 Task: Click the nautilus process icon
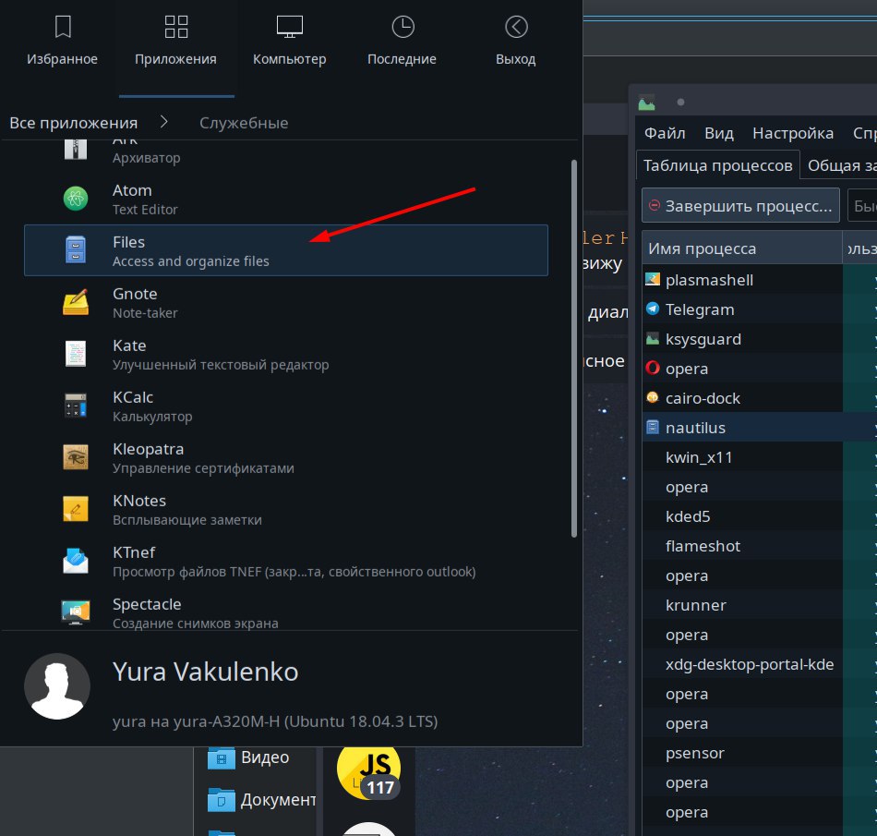(652, 427)
